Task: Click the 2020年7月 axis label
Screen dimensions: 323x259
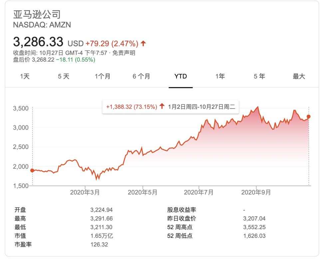Action: (x=198, y=192)
